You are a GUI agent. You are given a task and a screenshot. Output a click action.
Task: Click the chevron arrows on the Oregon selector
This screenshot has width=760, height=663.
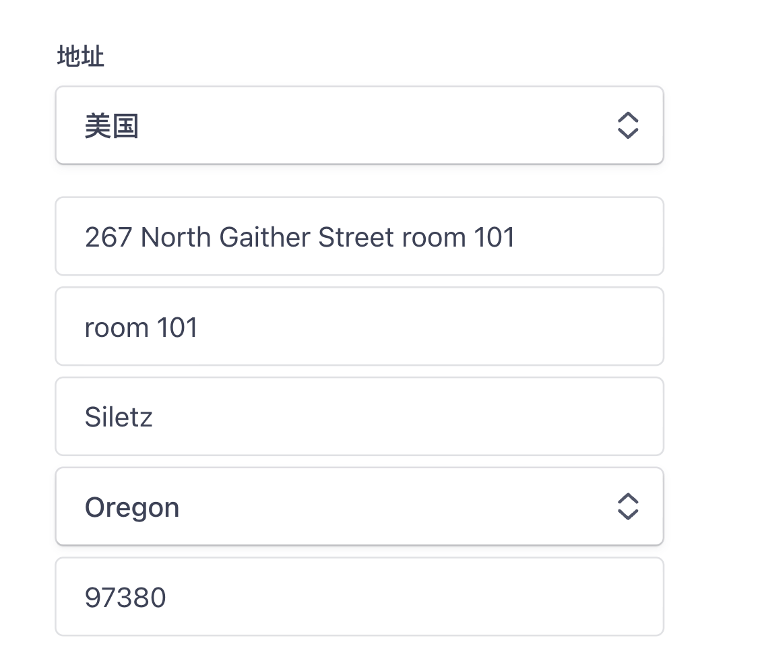tap(627, 507)
